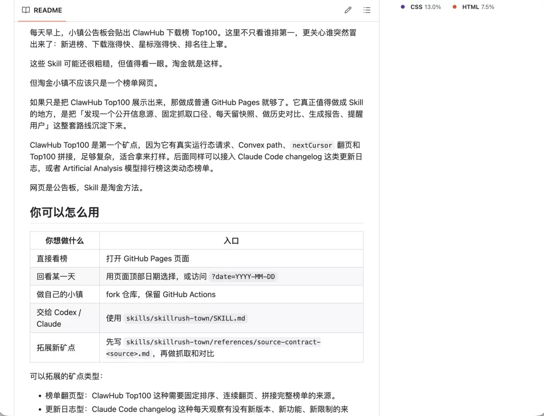Viewport: 544px width, 416px height.
Task: Switch to the README tab
Action: click(x=42, y=10)
